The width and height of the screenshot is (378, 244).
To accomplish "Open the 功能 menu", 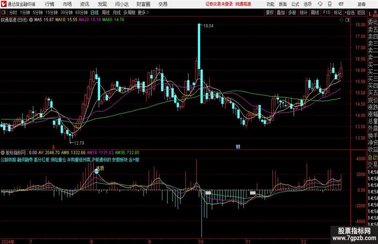I will [270, 4].
